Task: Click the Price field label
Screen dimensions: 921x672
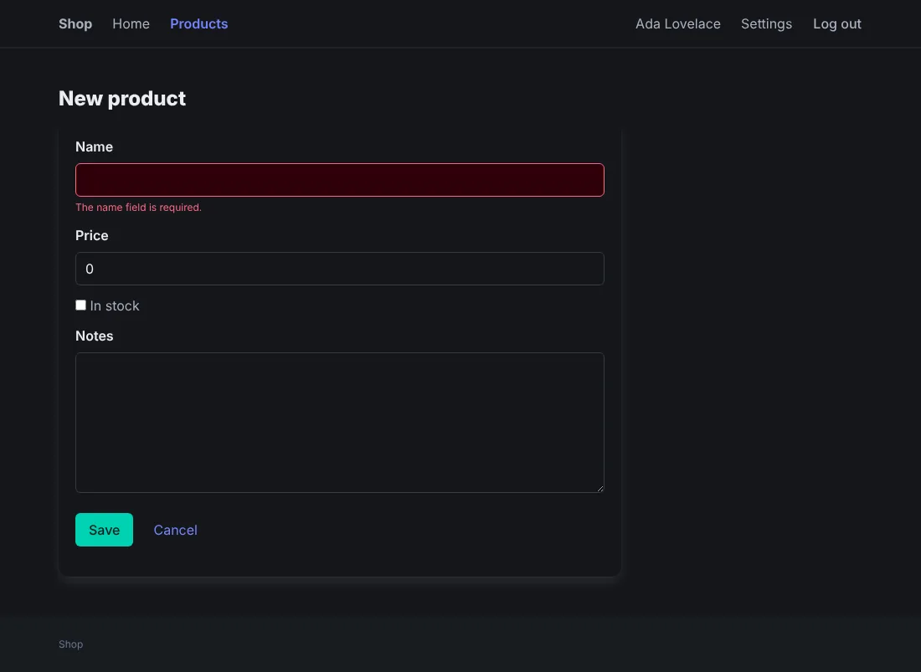Action: (91, 235)
